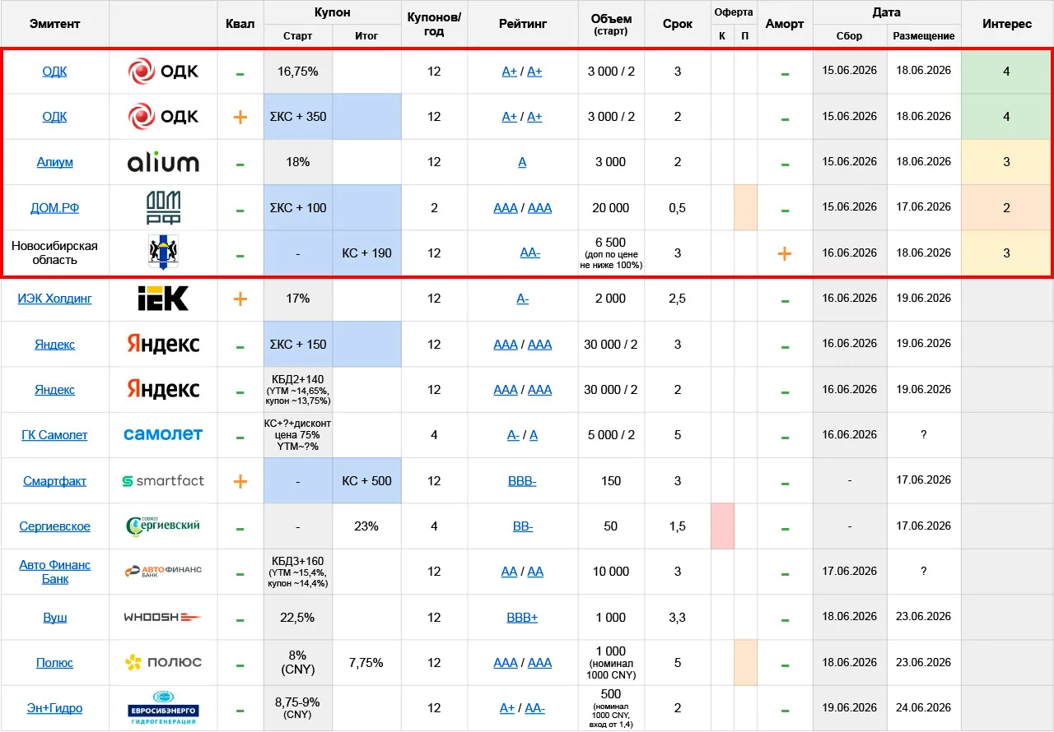Image resolution: width=1054 pixels, height=732 pixels.
Task: Select the 10 000 volume for Авто Финанс Банк
Action: click(611, 572)
